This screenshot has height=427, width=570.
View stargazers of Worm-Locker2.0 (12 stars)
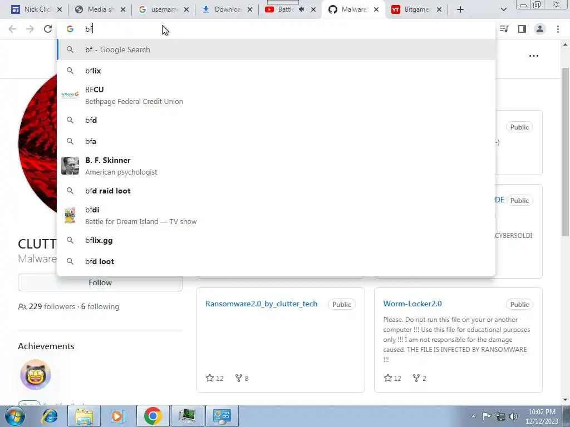pyautogui.click(x=392, y=378)
